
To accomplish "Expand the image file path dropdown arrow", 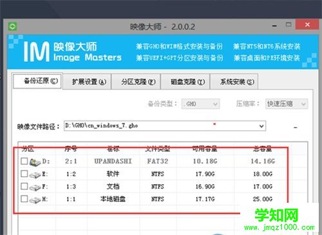I will coord(261,126).
